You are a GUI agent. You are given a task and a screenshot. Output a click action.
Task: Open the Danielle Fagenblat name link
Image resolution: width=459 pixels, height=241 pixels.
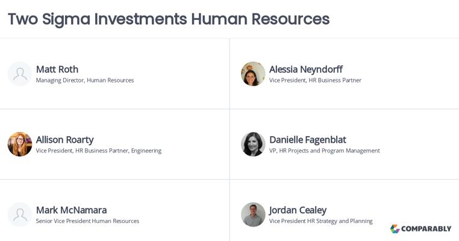(x=308, y=140)
